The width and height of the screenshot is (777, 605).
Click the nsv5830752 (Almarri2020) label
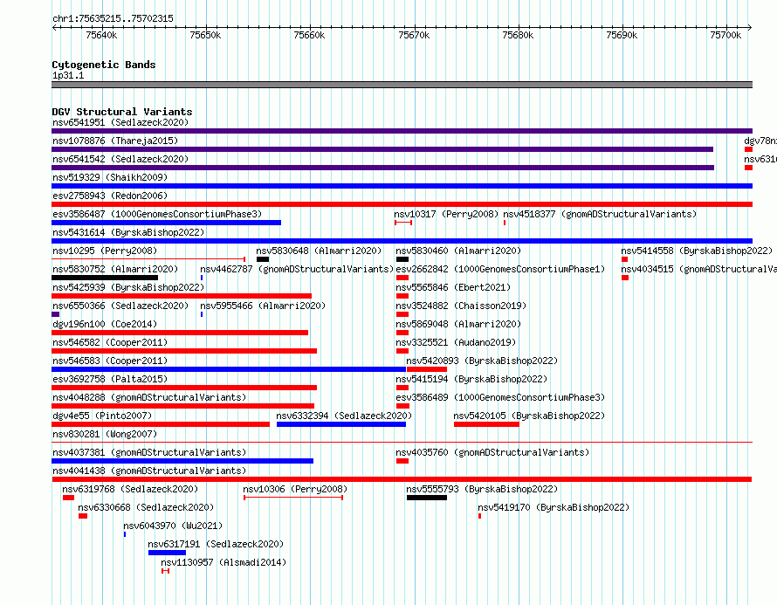[115, 269]
